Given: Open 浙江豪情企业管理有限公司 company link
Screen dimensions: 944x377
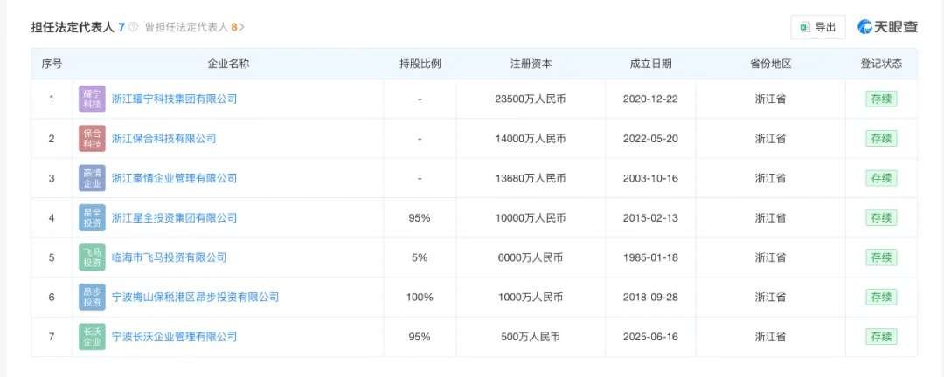Looking at the screenshot, I should 175,178.
